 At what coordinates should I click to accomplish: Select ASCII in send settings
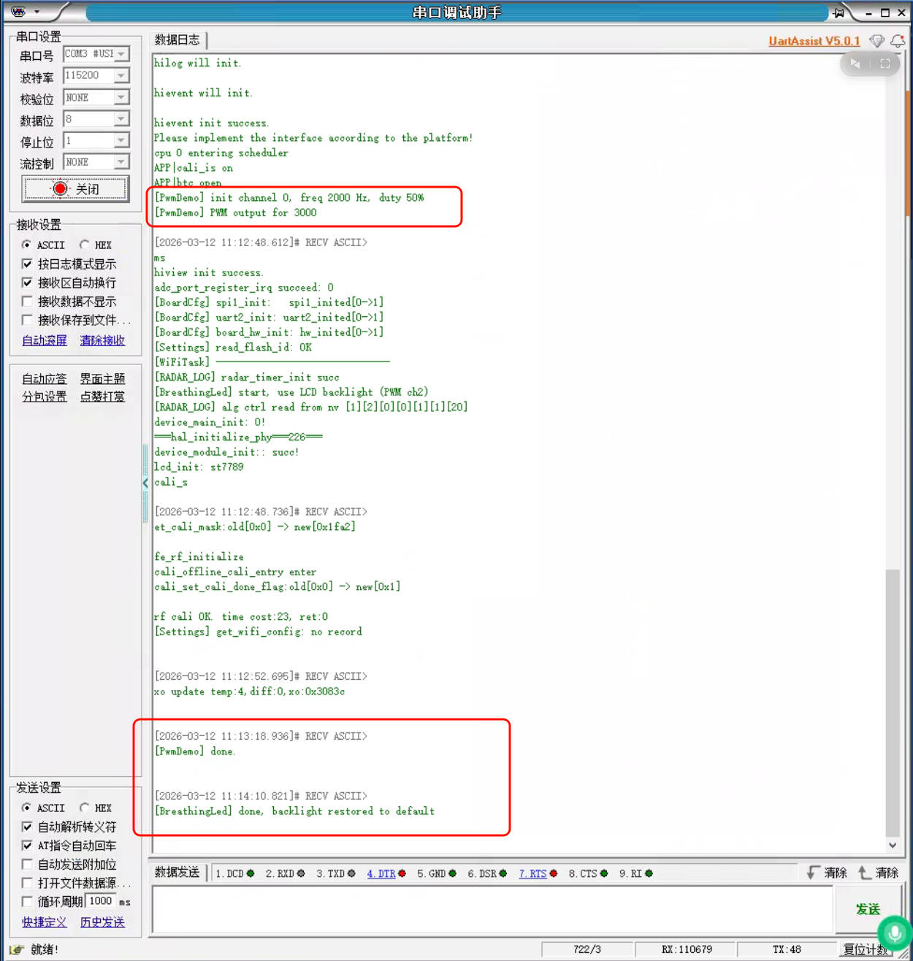pyautogui.click(x=27, y=808)
